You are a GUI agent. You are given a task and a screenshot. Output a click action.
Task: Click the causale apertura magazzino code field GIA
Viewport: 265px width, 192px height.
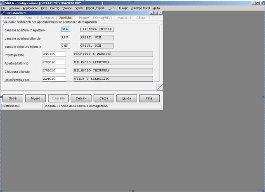click(66, 29)
